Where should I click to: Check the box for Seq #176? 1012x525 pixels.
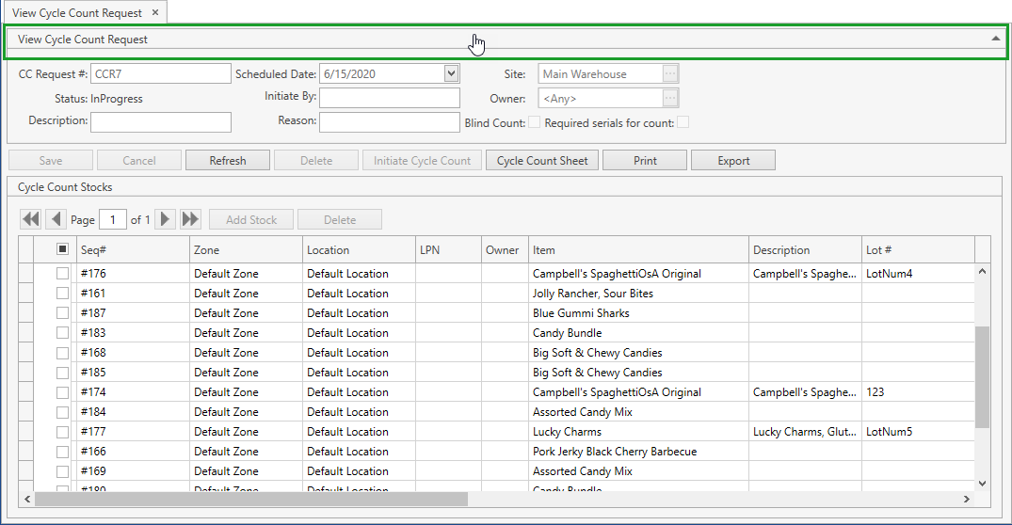point(62,274)
